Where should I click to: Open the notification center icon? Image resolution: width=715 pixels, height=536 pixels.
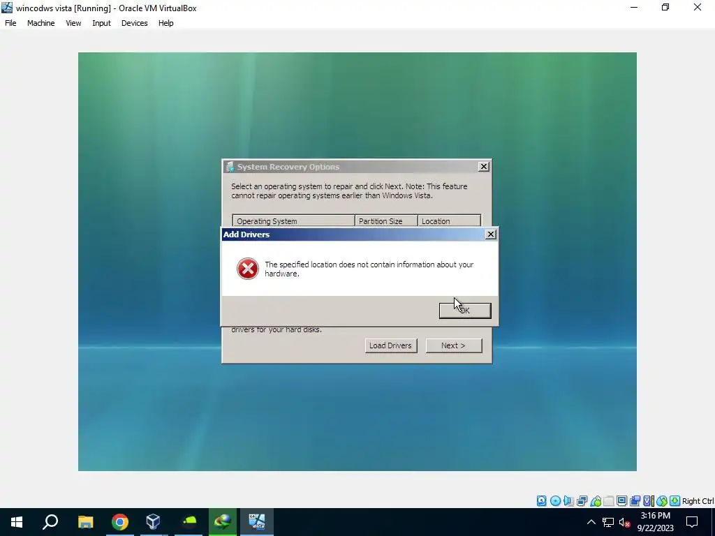[x=692, y=522]
